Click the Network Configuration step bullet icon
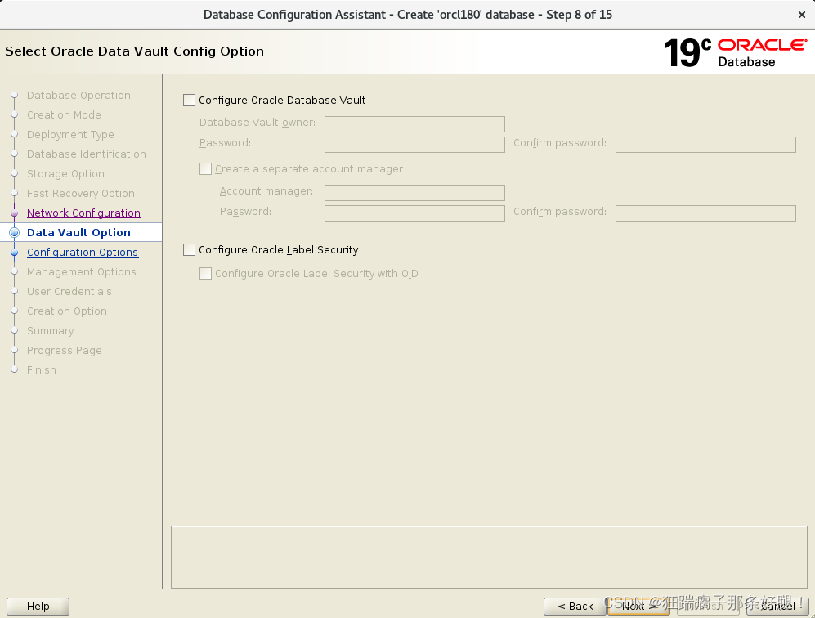 point(15,213)
